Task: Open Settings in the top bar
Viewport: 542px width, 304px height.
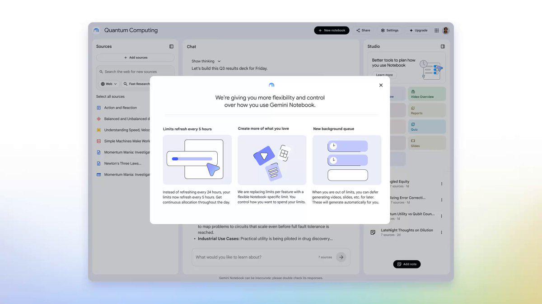Action: coord(389,30)
